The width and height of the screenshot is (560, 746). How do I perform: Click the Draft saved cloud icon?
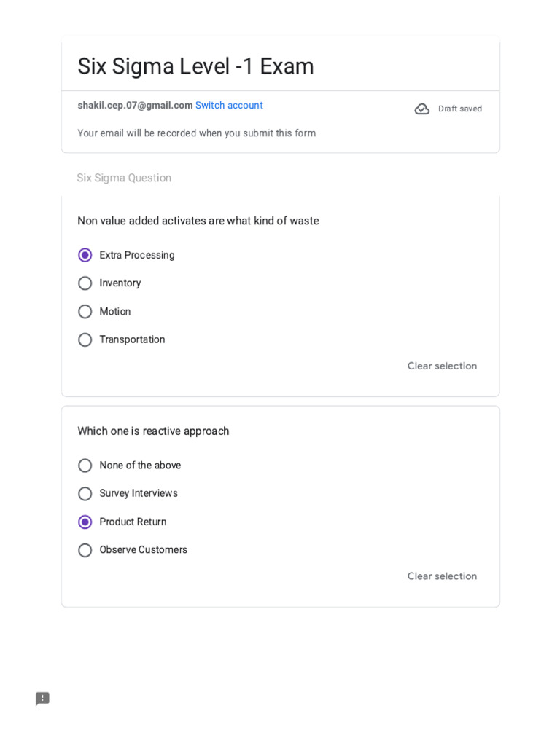pos(422,109)
